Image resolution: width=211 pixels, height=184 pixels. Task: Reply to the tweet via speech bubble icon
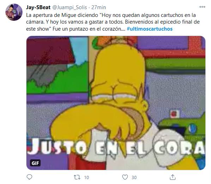coord(29,177)
